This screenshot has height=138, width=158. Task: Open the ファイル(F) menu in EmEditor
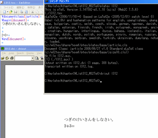coord(9,7)
